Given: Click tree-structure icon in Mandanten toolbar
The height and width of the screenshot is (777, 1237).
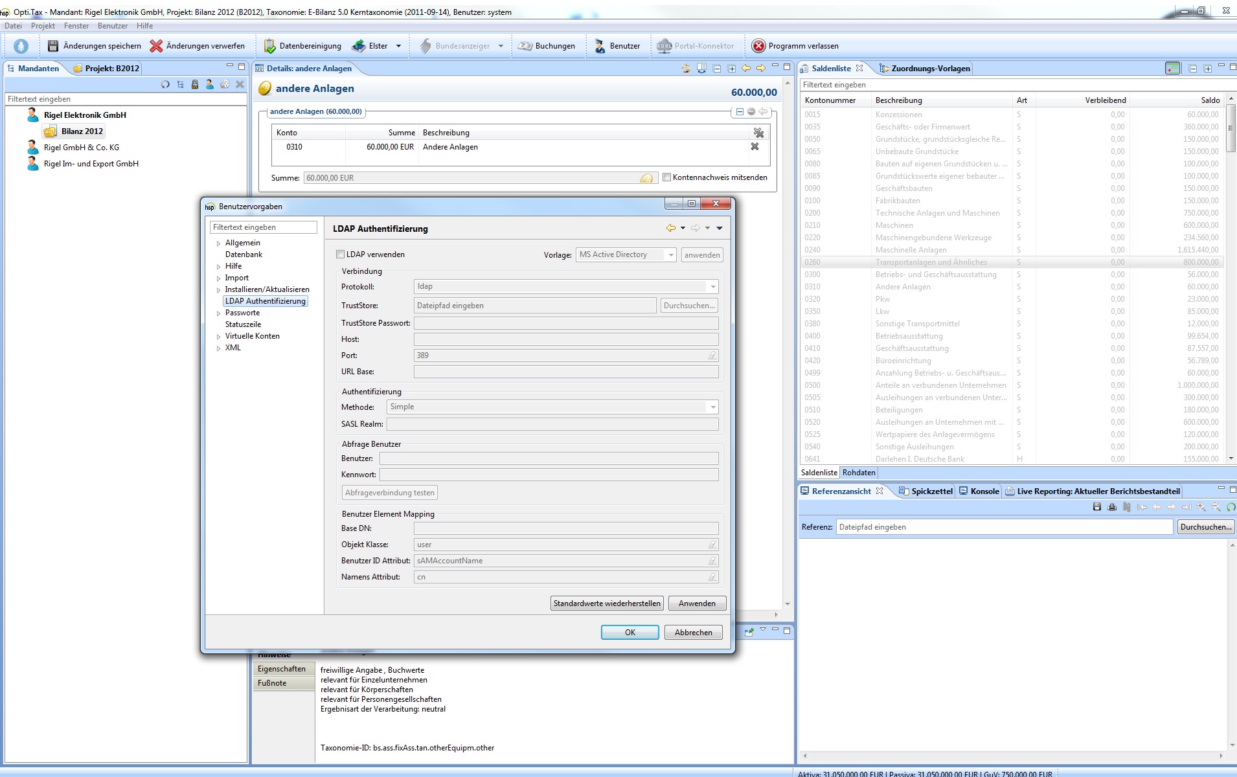Looking at the screenshot, I should pyautogui.click(x=180, y=84).
